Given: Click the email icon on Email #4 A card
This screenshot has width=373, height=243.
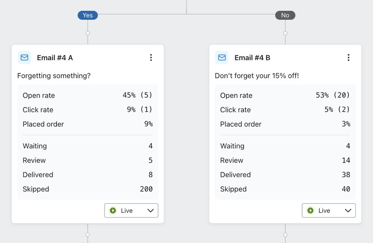Looking at the screenshot, I should (24, 57).
